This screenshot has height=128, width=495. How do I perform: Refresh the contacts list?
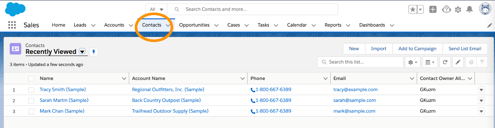click(x=445, y=62)
